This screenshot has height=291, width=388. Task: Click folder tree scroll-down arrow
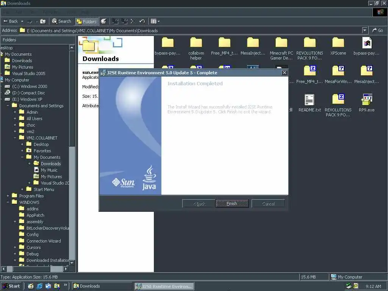click(72, 263)
